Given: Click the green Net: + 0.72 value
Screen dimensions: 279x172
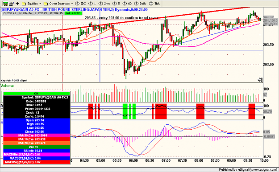Looking at the screenshot, I should click(x=73, y=13).
